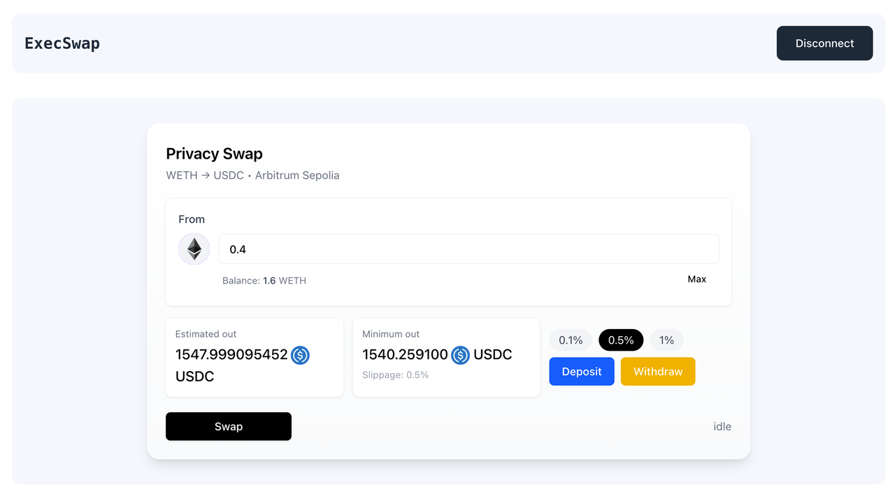Click the WETH to USDC pair label

click(205, 175)
